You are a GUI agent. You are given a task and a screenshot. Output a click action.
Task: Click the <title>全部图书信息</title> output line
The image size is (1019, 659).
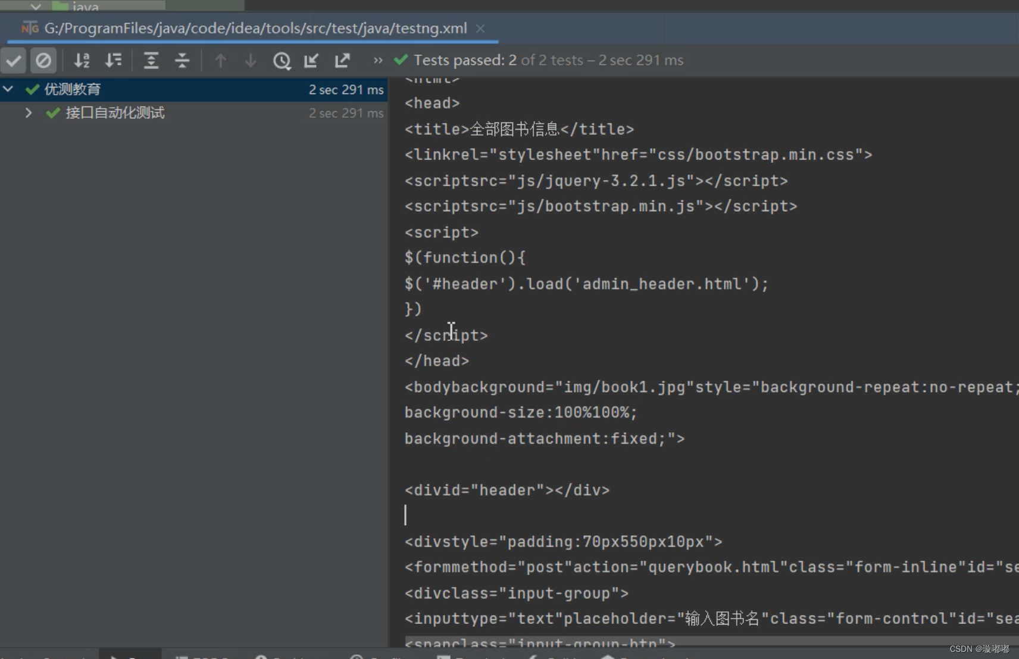[519, 129]
